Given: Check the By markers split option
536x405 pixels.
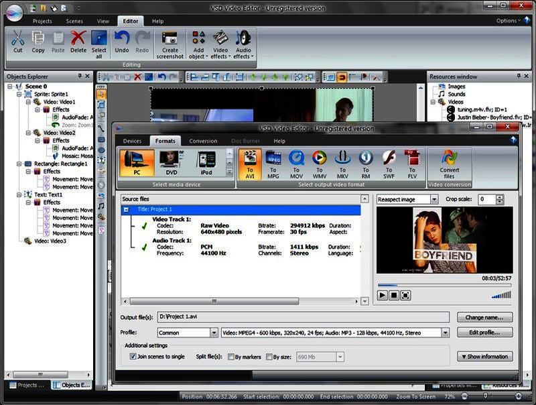Looking at the screenshot, I should [232, 357].
